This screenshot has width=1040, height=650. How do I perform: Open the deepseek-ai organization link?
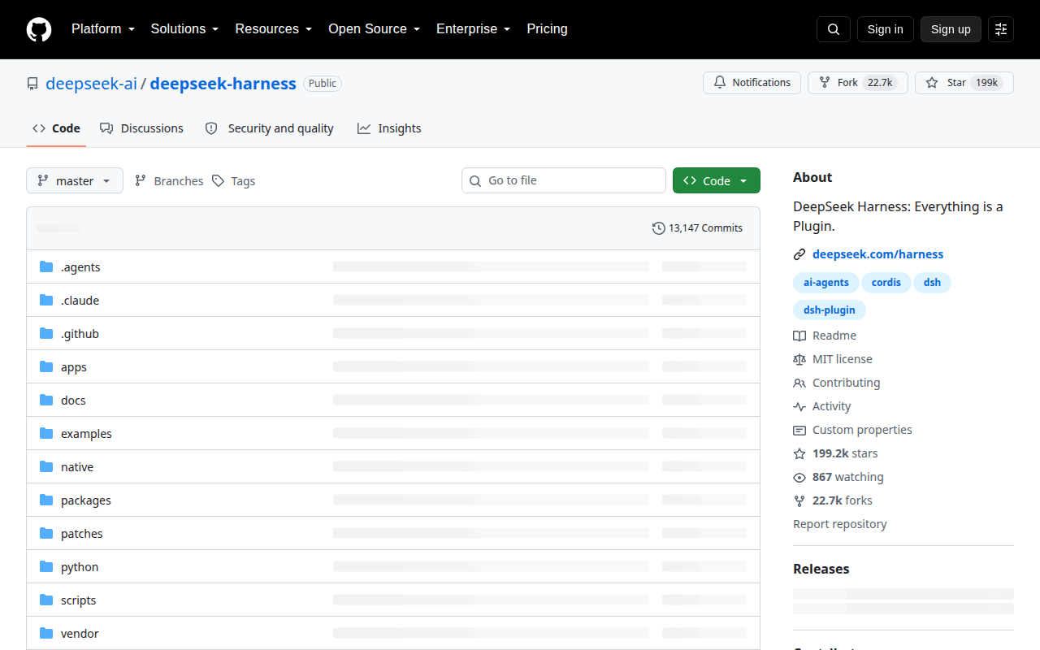(x=91, y=84)
